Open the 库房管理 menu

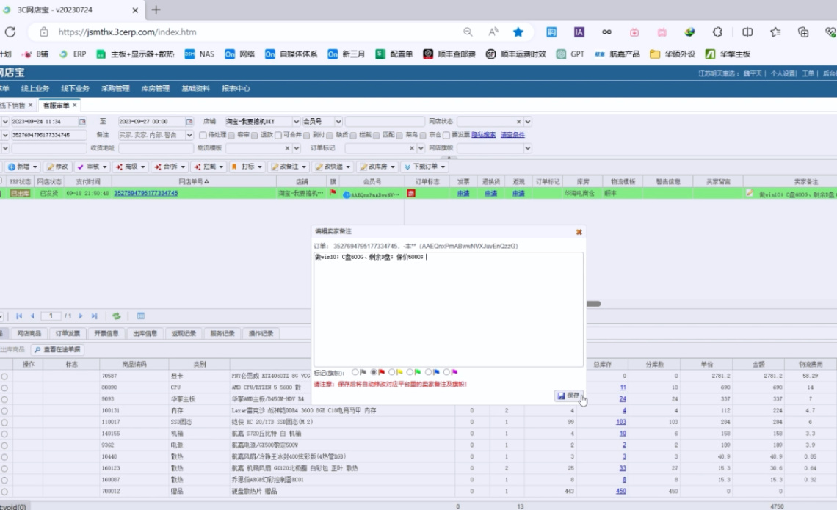[156, 89]
